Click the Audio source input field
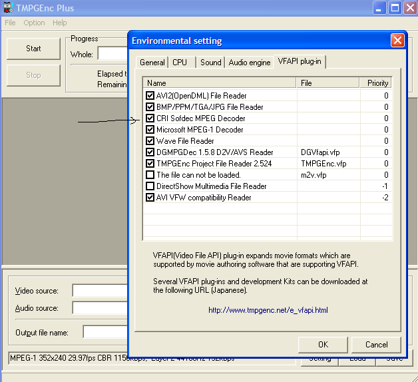The image size is (418, 382). pyautogui.click(x=101, y=308)
